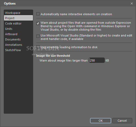Click the image size threshold field showing 250
The height and width of the screenshot is (127, 136).
pyautogui.click(x=97, y=60)
